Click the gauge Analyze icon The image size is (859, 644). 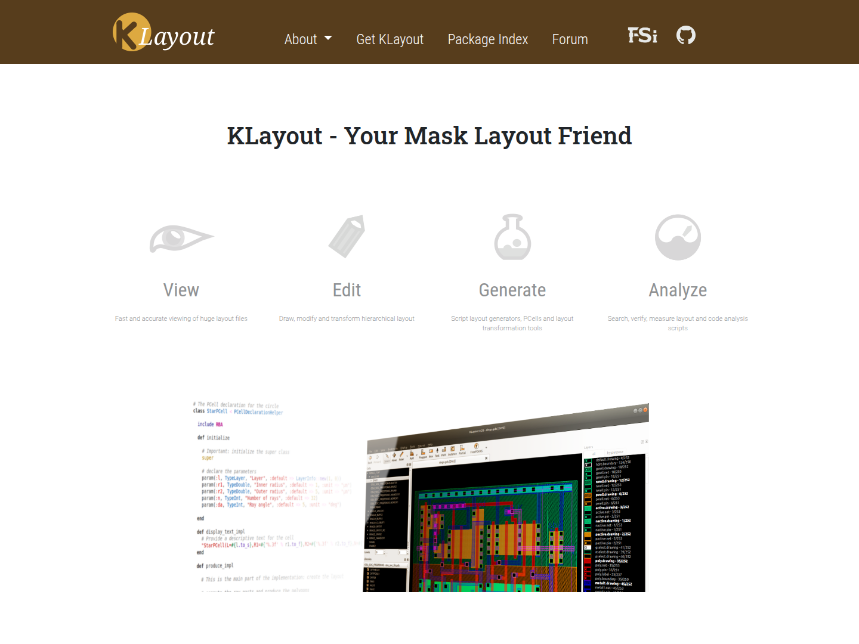click(x=678, y=237)
